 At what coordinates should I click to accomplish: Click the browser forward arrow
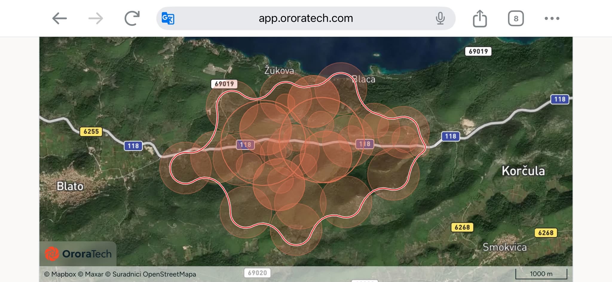pyautogui.click(x=96, y=19)
